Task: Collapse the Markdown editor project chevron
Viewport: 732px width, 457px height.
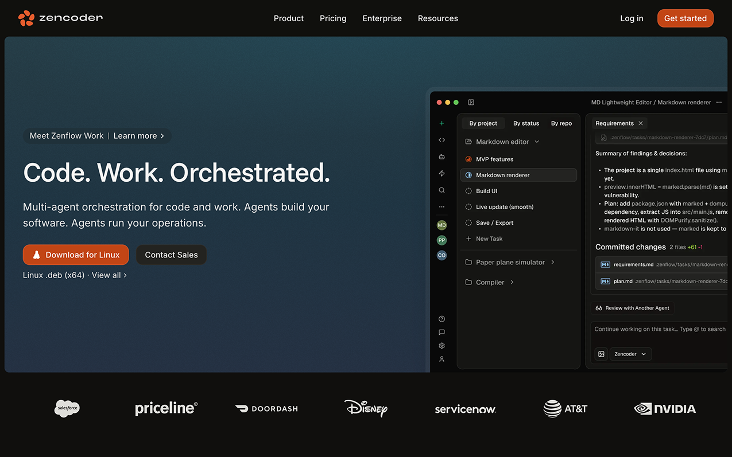Action: click(537, 142)
